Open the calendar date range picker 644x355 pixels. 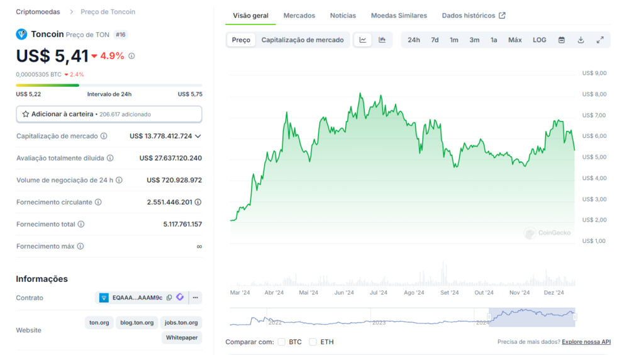point(562,40)
